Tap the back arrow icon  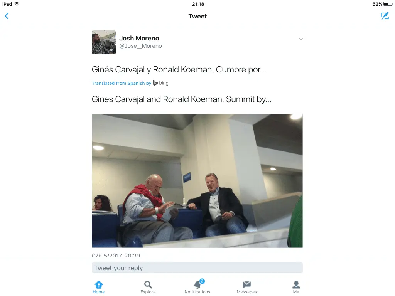7,16
